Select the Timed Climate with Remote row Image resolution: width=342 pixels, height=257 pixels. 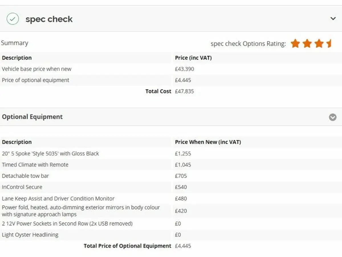[x=171, y=165]
